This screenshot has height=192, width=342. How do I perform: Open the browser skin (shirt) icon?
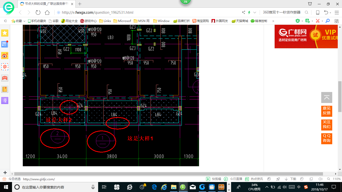310,4
